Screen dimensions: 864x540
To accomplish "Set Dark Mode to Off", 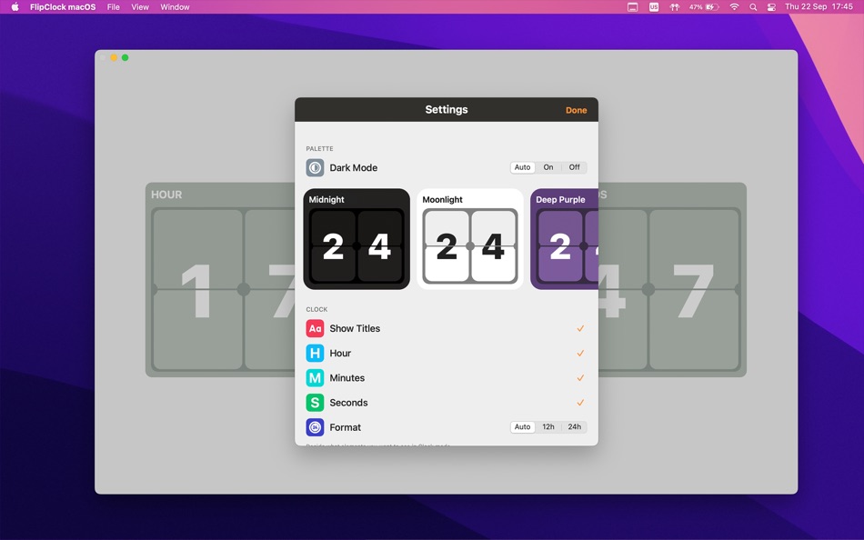I will tap(574, 167).
